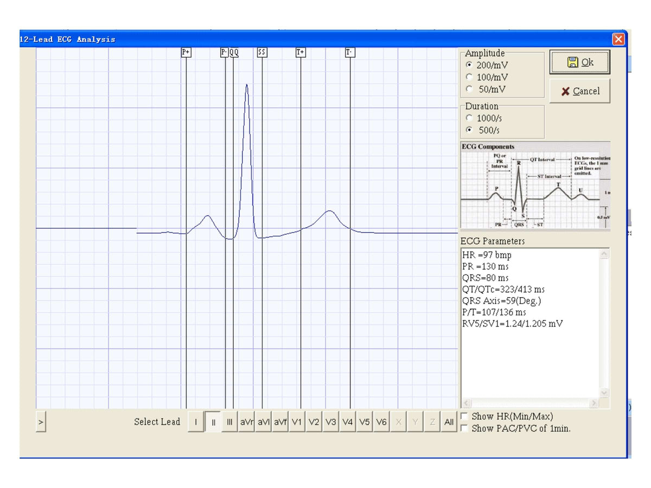This screenshot has width=651, height=488.
Task: Click the T- marker label
Action: pyautogui.click(x=350, y=52)
